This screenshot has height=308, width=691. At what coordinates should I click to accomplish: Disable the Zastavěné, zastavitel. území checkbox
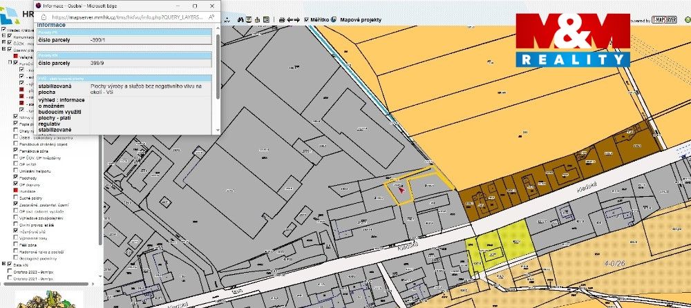pos(16,204)
